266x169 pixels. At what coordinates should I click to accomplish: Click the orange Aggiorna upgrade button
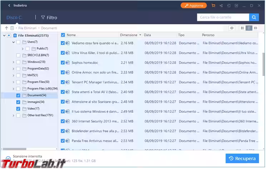pos(193,6)
